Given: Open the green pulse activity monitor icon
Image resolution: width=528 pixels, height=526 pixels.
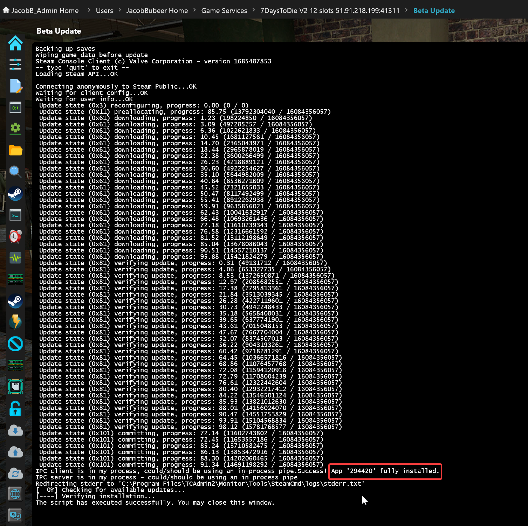Looking at the screenshot, I should coord(15,258).
